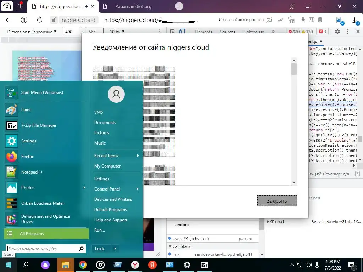This screenshot has width=363, height=272.
Task: Expand Recent Items submenu
Action: (138, 156)
